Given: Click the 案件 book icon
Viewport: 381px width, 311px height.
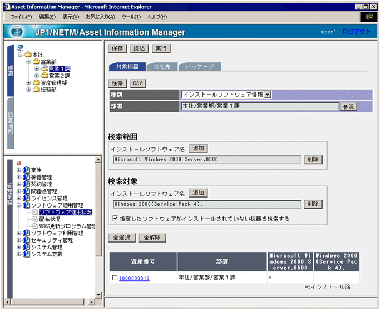Looking at the screenshot, I should coord(27,170).
